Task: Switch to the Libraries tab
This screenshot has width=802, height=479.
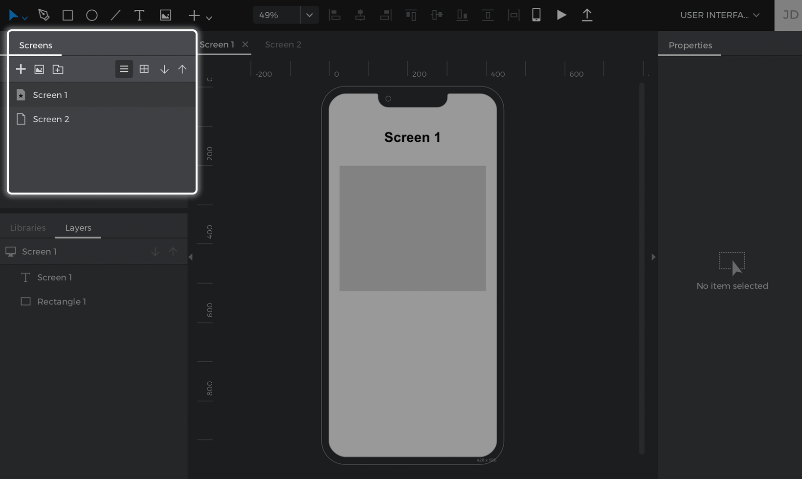Action: click(28, 228)
